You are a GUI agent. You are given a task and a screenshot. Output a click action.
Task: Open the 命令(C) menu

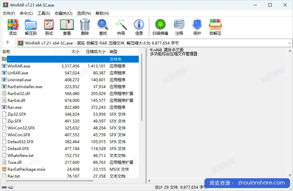pyautogui.click(x=26, y=13)
